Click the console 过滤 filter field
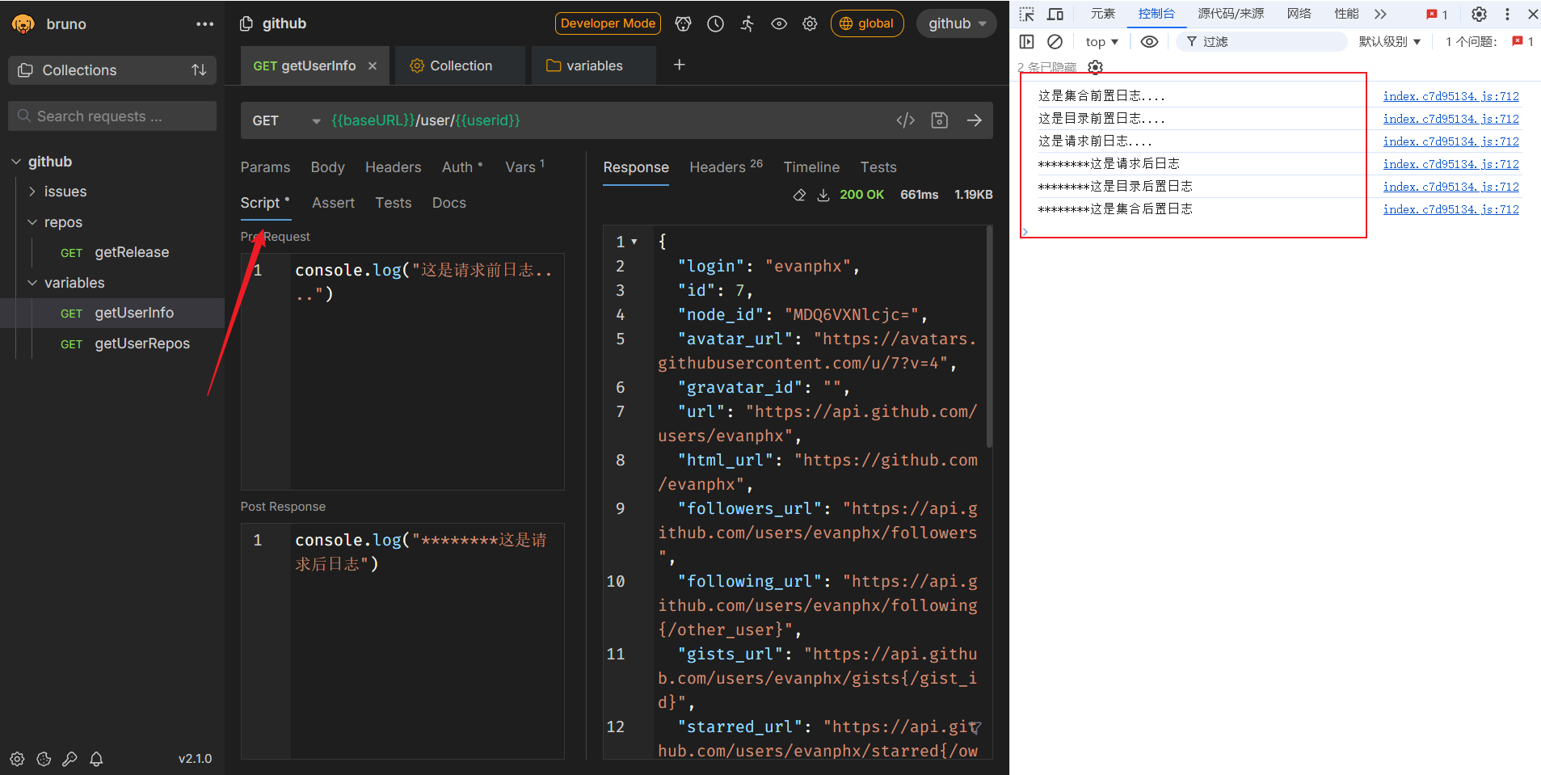 (x=1261, y=41)
